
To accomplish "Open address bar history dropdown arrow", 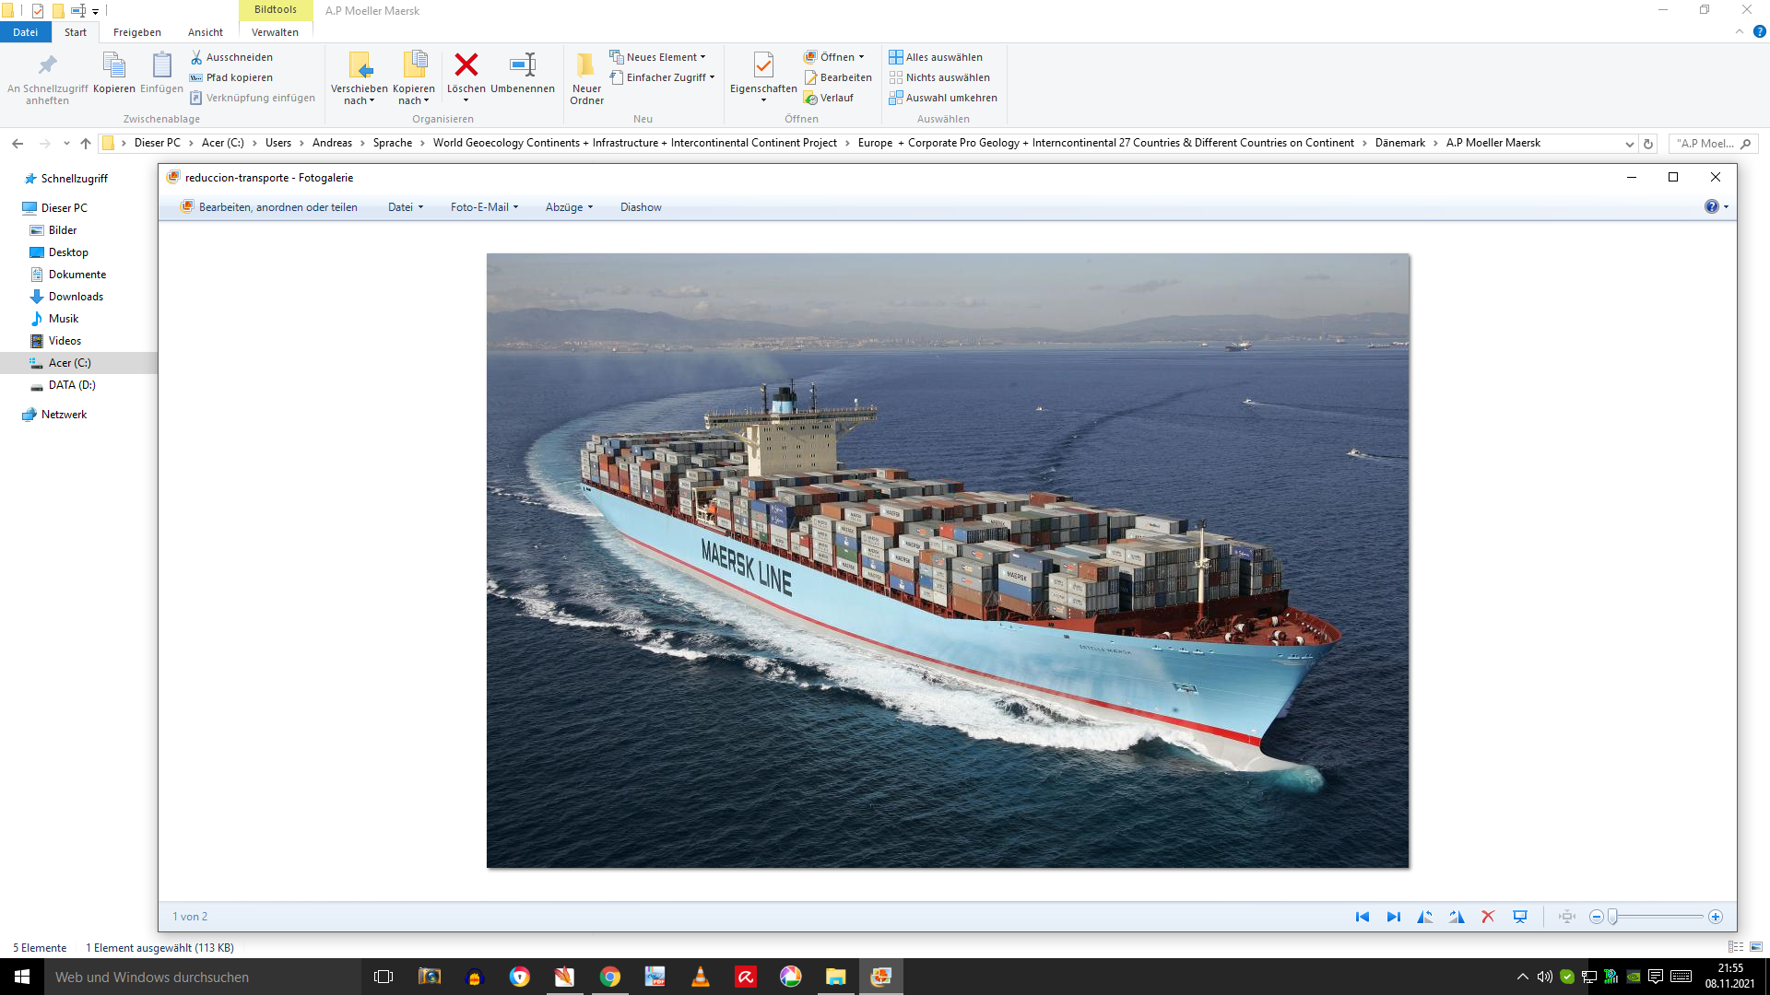I will tap(1629, 144).
